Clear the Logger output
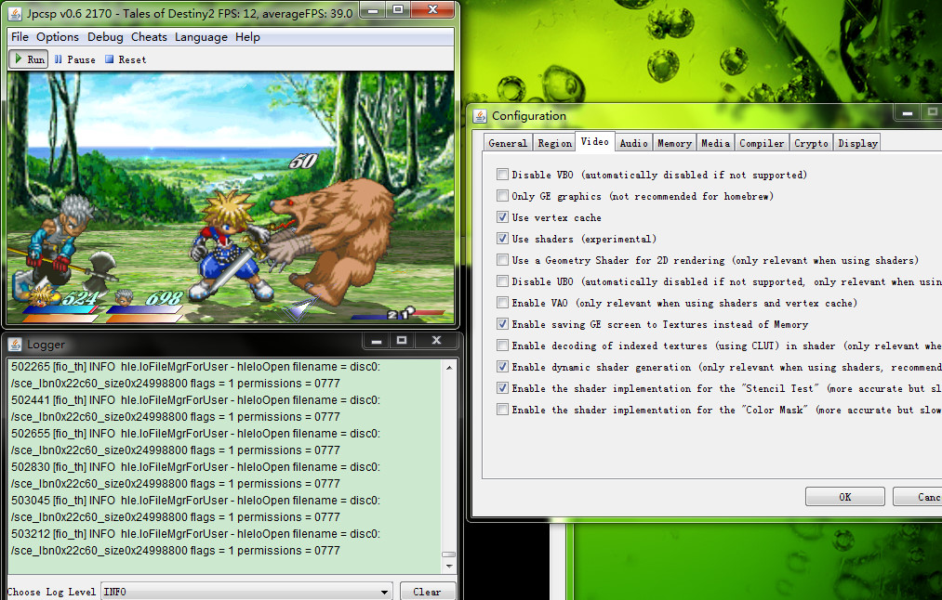942x600 pixels. pos(427,592)
